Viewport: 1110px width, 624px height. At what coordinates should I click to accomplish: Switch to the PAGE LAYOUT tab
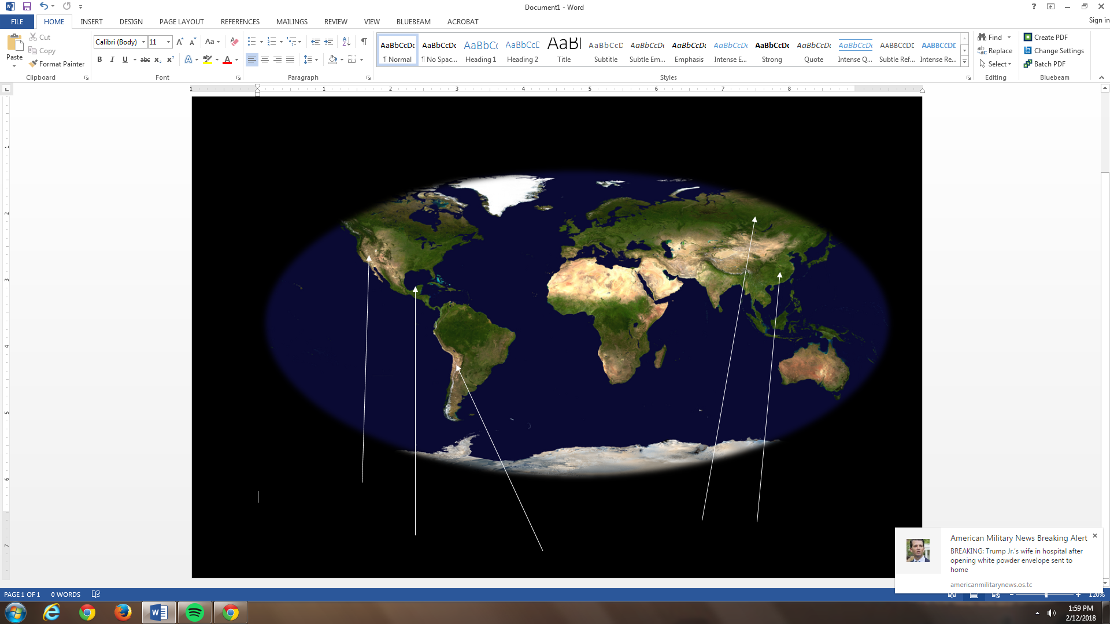coord(182,22)
